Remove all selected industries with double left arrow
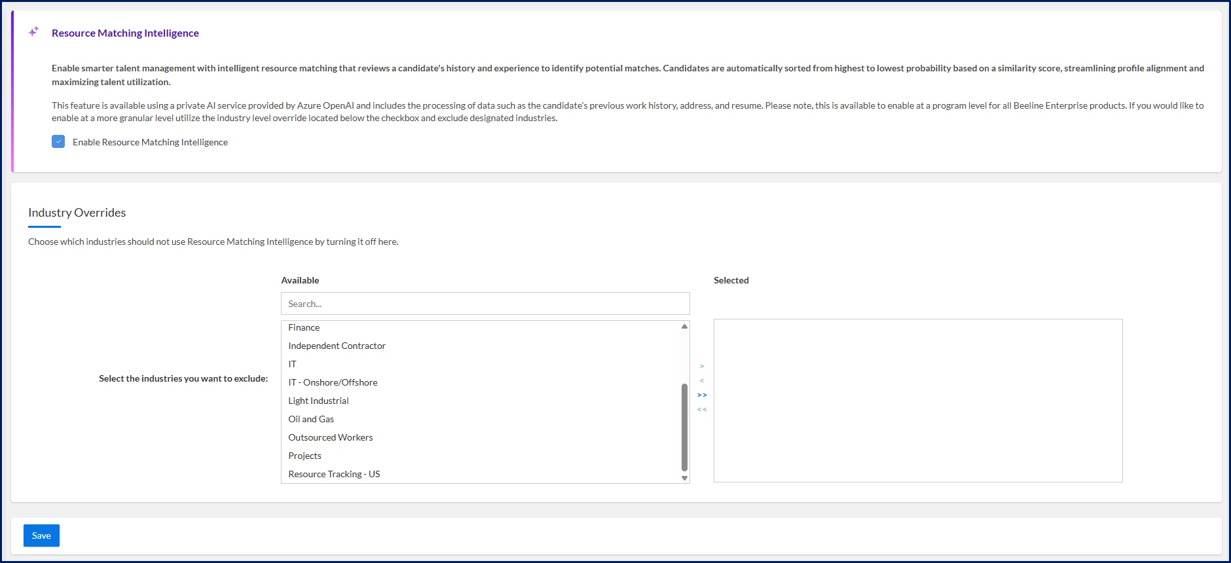Viewport: 1231px width, 563px height. tap(702, 409)
